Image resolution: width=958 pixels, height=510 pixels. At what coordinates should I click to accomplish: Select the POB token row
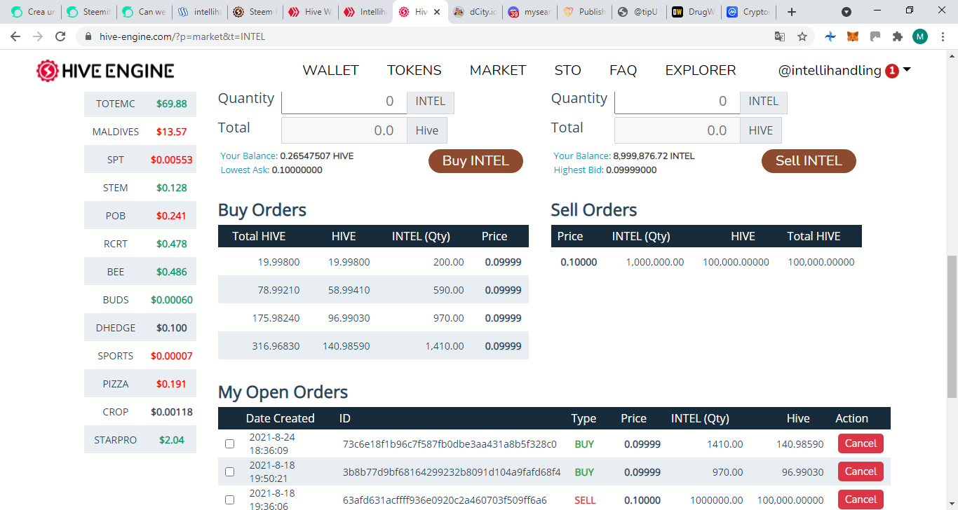(x=140, y=216)
